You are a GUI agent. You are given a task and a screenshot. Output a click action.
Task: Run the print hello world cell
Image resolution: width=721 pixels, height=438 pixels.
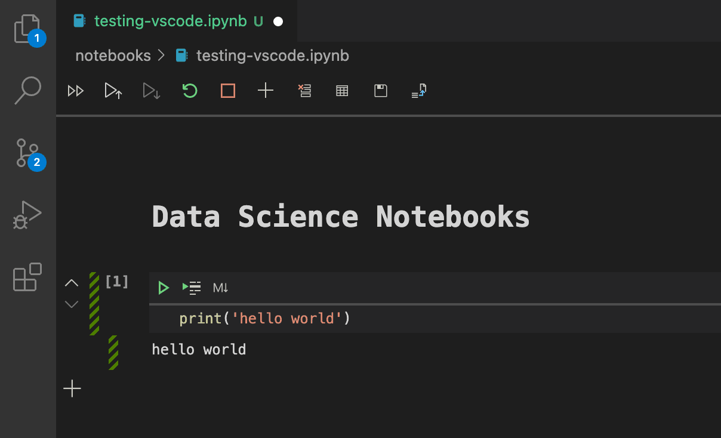pos(163,288)
